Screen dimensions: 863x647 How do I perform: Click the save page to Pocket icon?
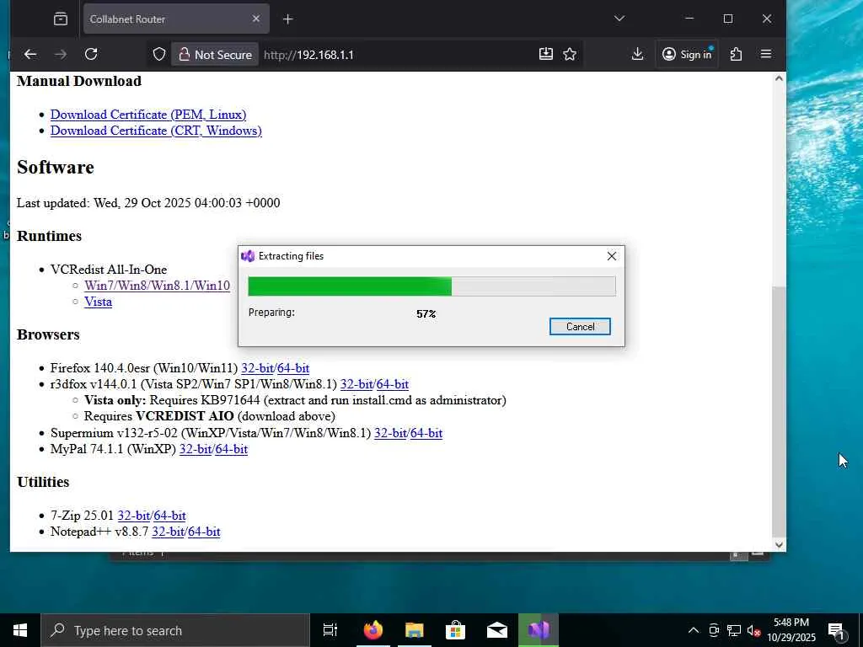tap(545, 54)
